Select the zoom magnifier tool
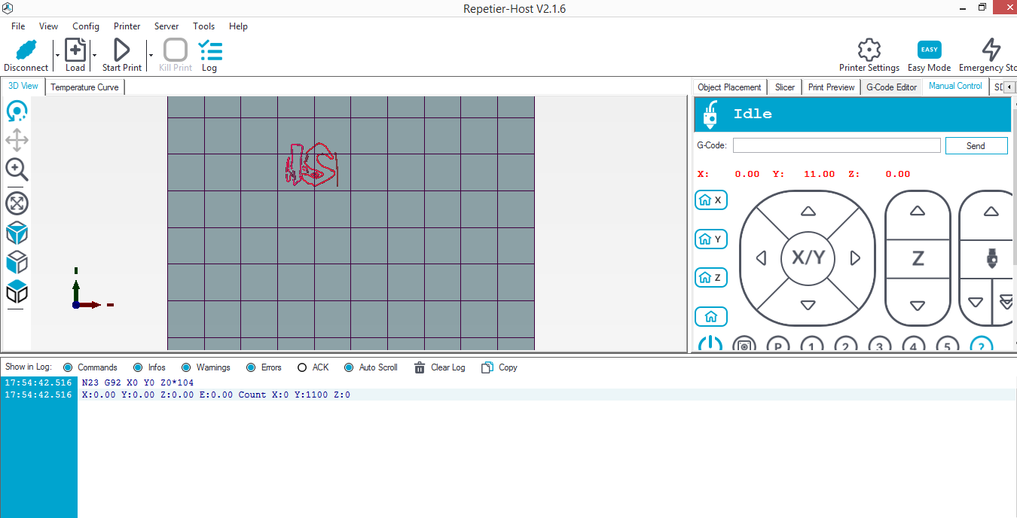 tap(17, 169)
